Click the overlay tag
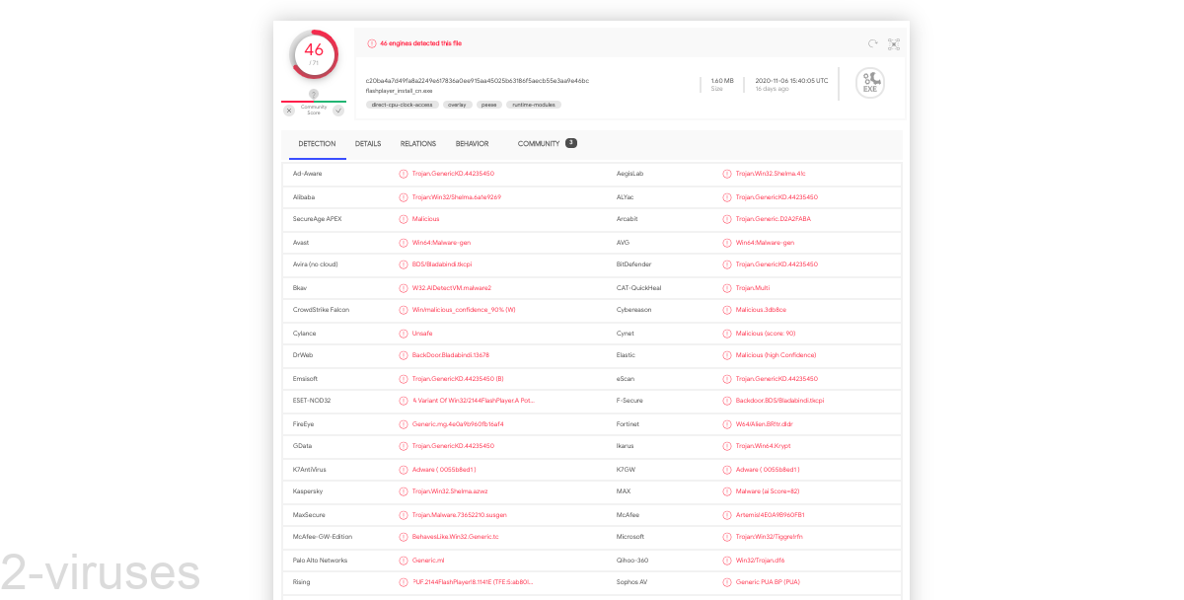Viewport: 1184px width, 600px height. click(457, 105)
